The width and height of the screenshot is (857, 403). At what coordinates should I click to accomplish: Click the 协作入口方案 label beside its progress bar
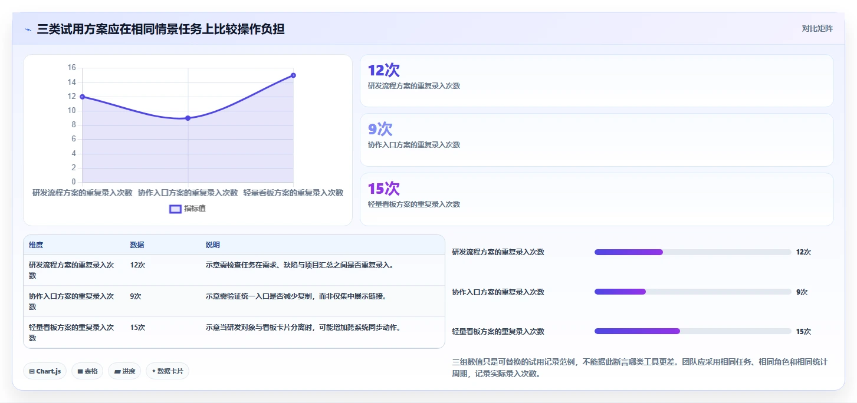[498, 292]
